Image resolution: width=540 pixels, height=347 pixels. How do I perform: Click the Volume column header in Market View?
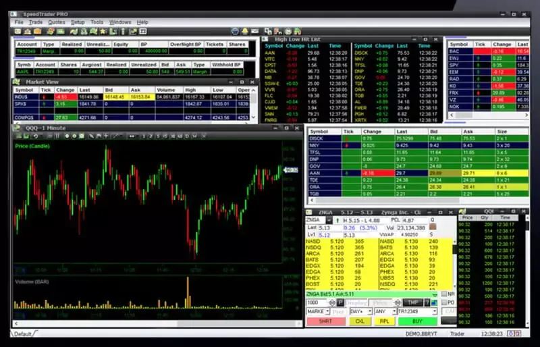click(x=169, y=90)
